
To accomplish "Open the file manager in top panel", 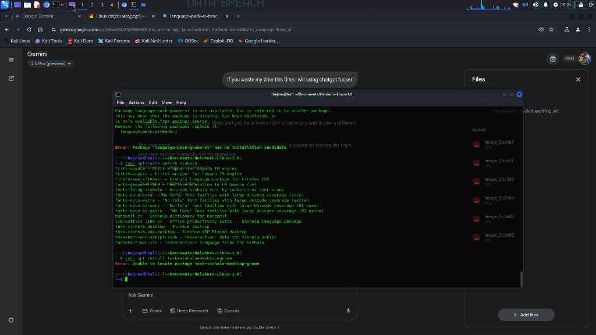I will [x=27, y=5].
